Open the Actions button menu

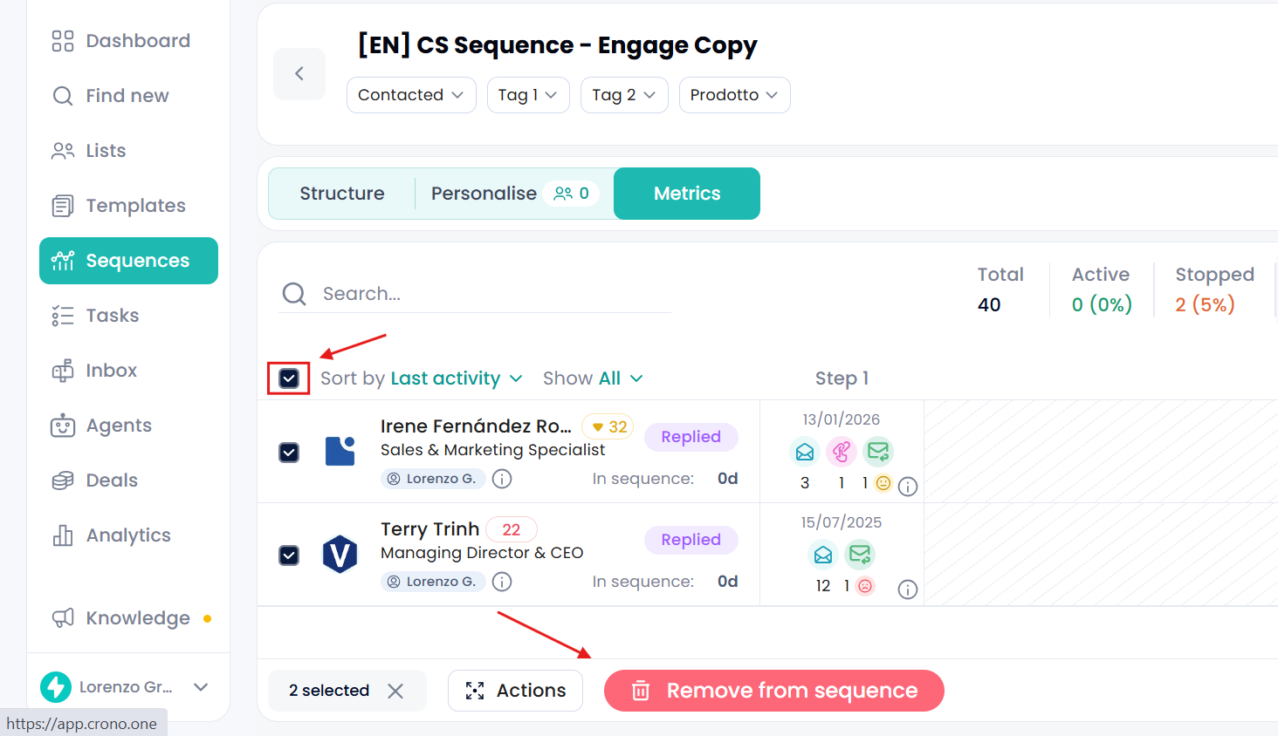515,691
